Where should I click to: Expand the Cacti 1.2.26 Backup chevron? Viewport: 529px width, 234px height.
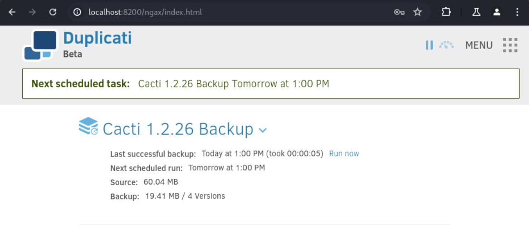click(263, 130)
